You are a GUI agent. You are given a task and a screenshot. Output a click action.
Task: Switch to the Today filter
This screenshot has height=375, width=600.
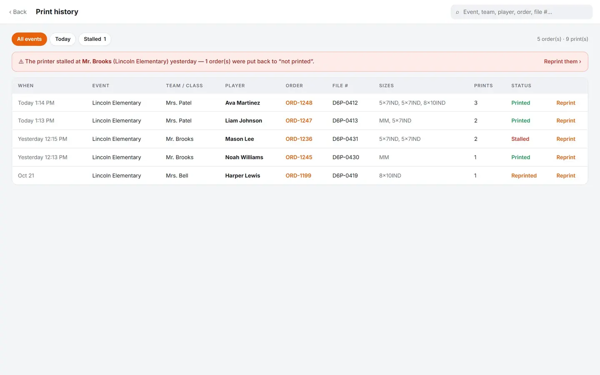(x=63, y=39)
